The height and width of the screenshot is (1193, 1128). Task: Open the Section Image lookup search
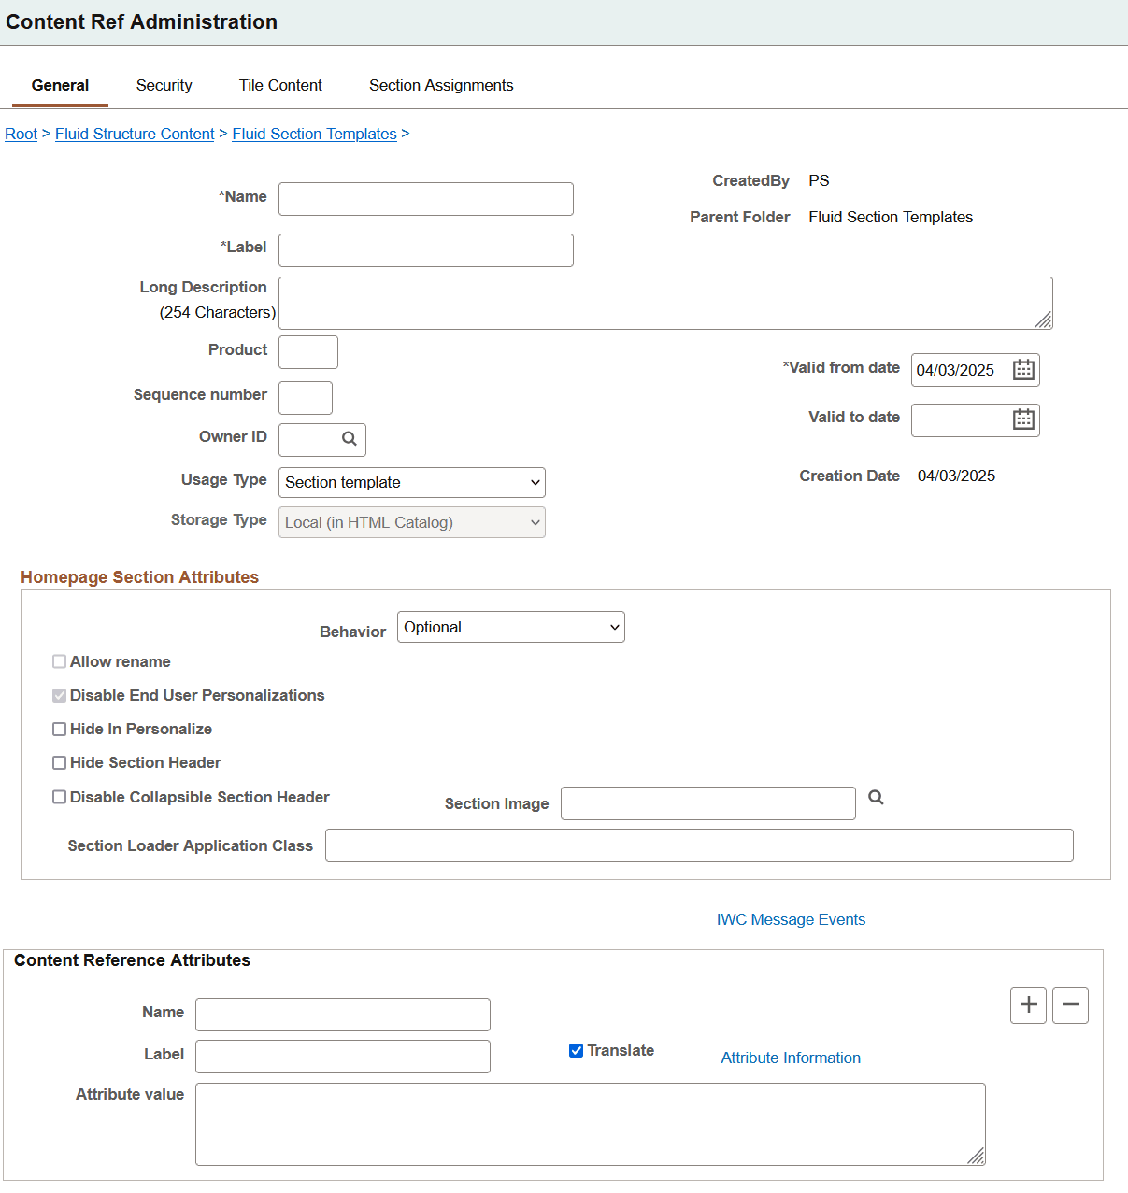(875, 797)
